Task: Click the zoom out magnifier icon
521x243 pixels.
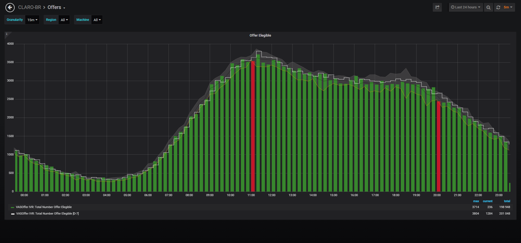Action: pyautogui.click(x=488, y=7)
